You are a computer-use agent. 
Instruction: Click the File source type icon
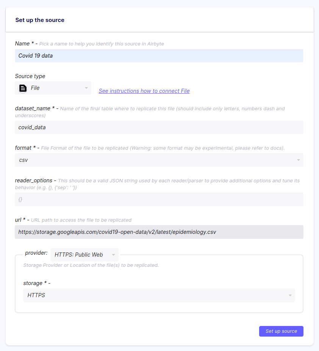[x=22, y=88]
